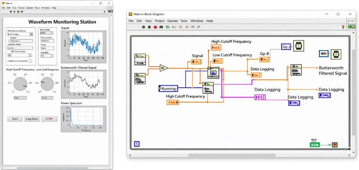Click the High Cutoff Frequency knob
Image resolution: width=359 pixels, height=170 pixels.
[20, 85]
